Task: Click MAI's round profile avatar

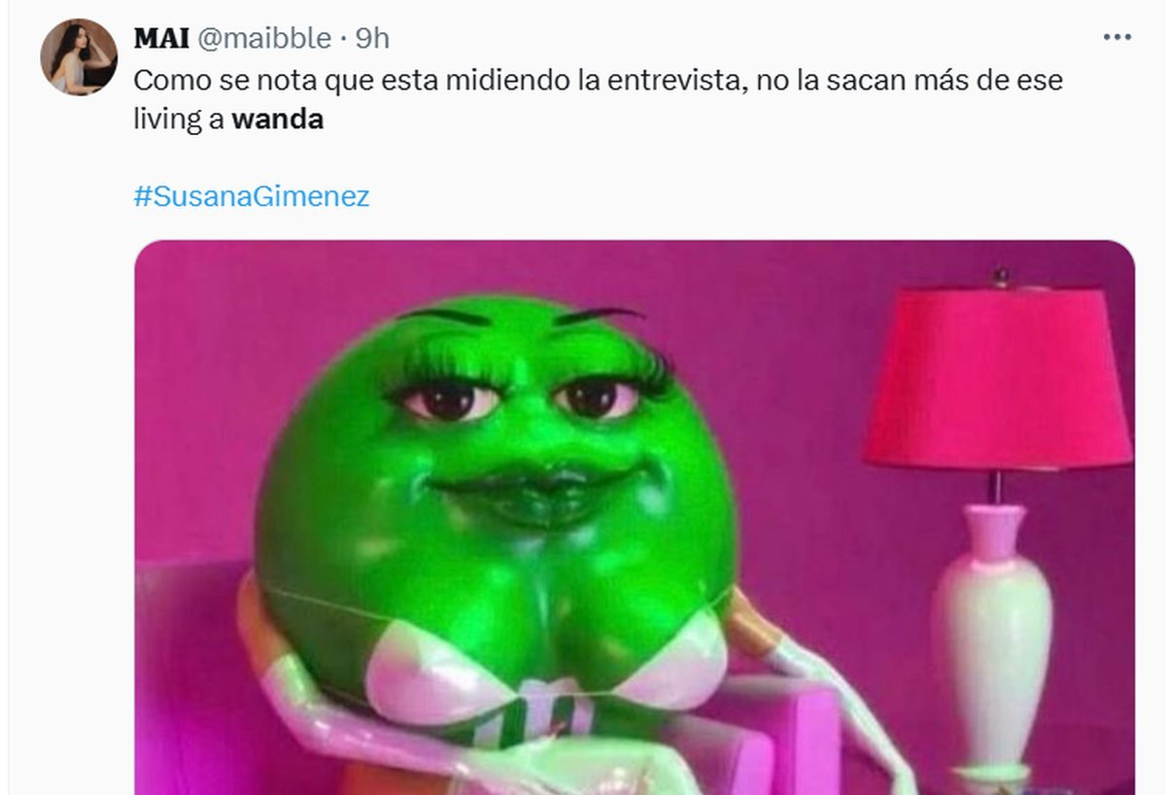Action: pyautogui.click(x=78, y=56)
